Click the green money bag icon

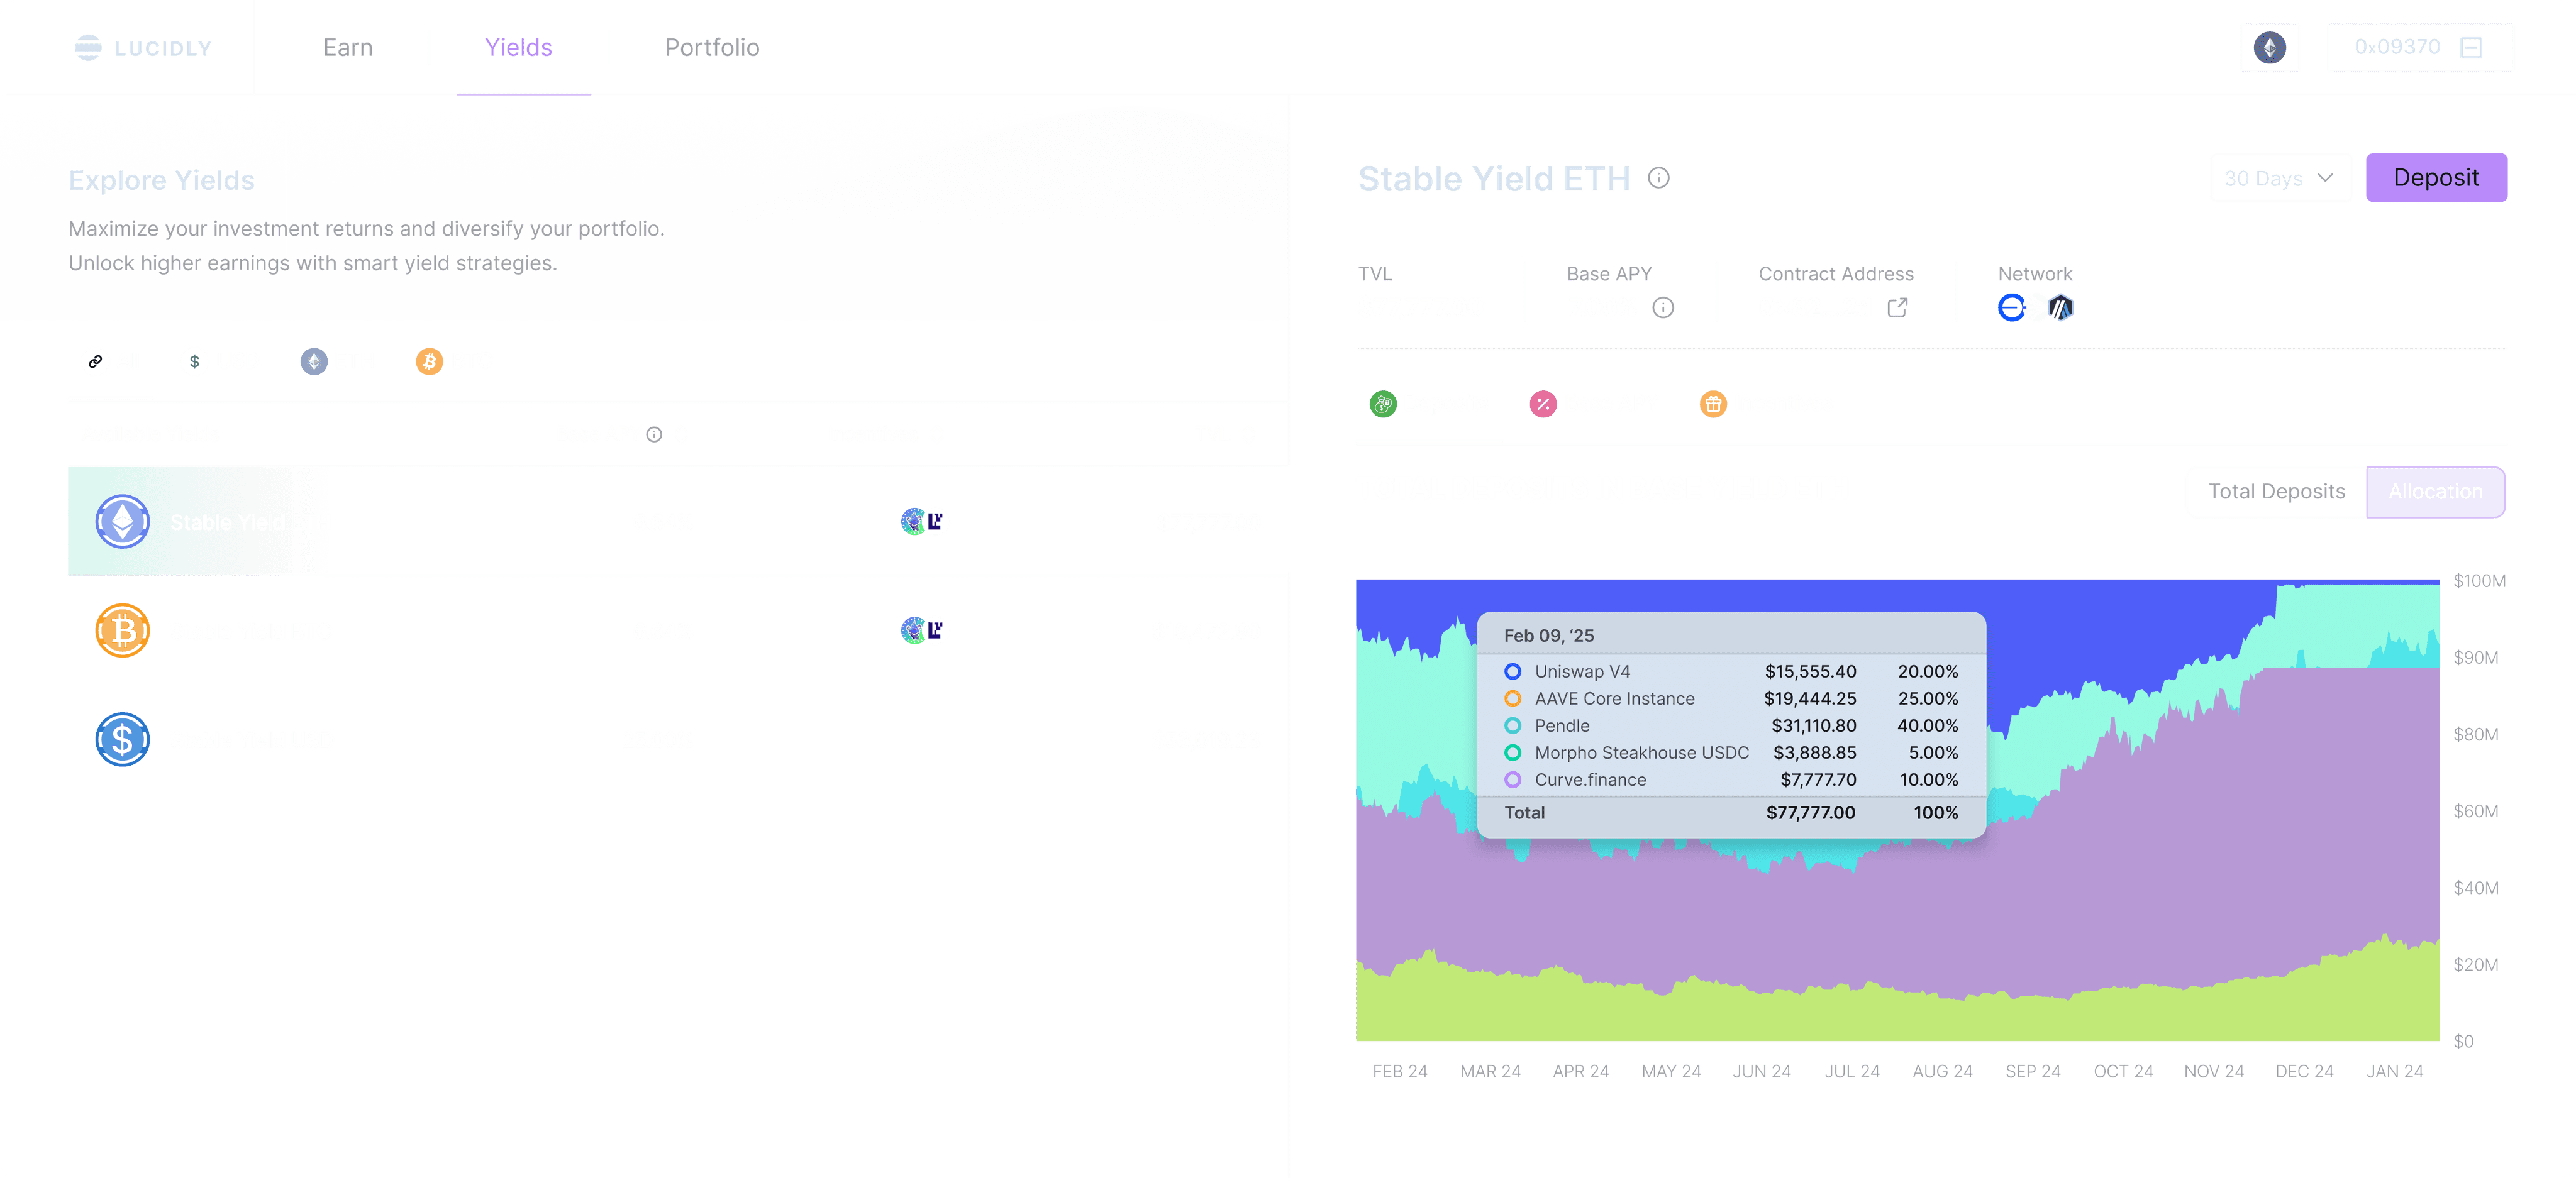[1382, 404]
